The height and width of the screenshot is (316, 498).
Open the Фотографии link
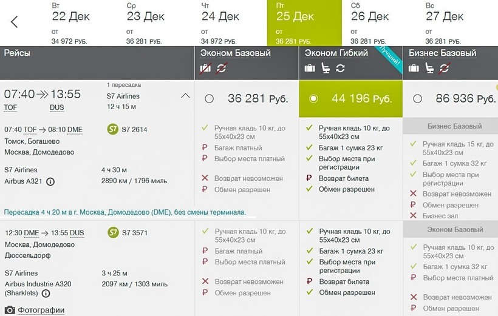(41, 311)
